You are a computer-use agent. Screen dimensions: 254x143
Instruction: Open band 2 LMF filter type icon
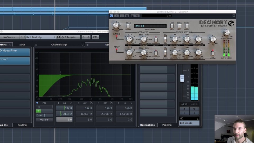(x=92, y=103)
